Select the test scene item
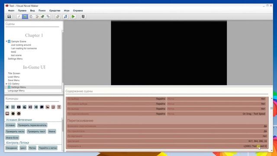The image size is (277, 156). coord(16,55)
